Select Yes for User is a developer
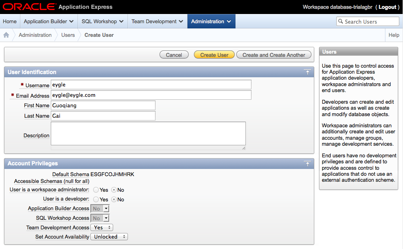 click(96, 199)
